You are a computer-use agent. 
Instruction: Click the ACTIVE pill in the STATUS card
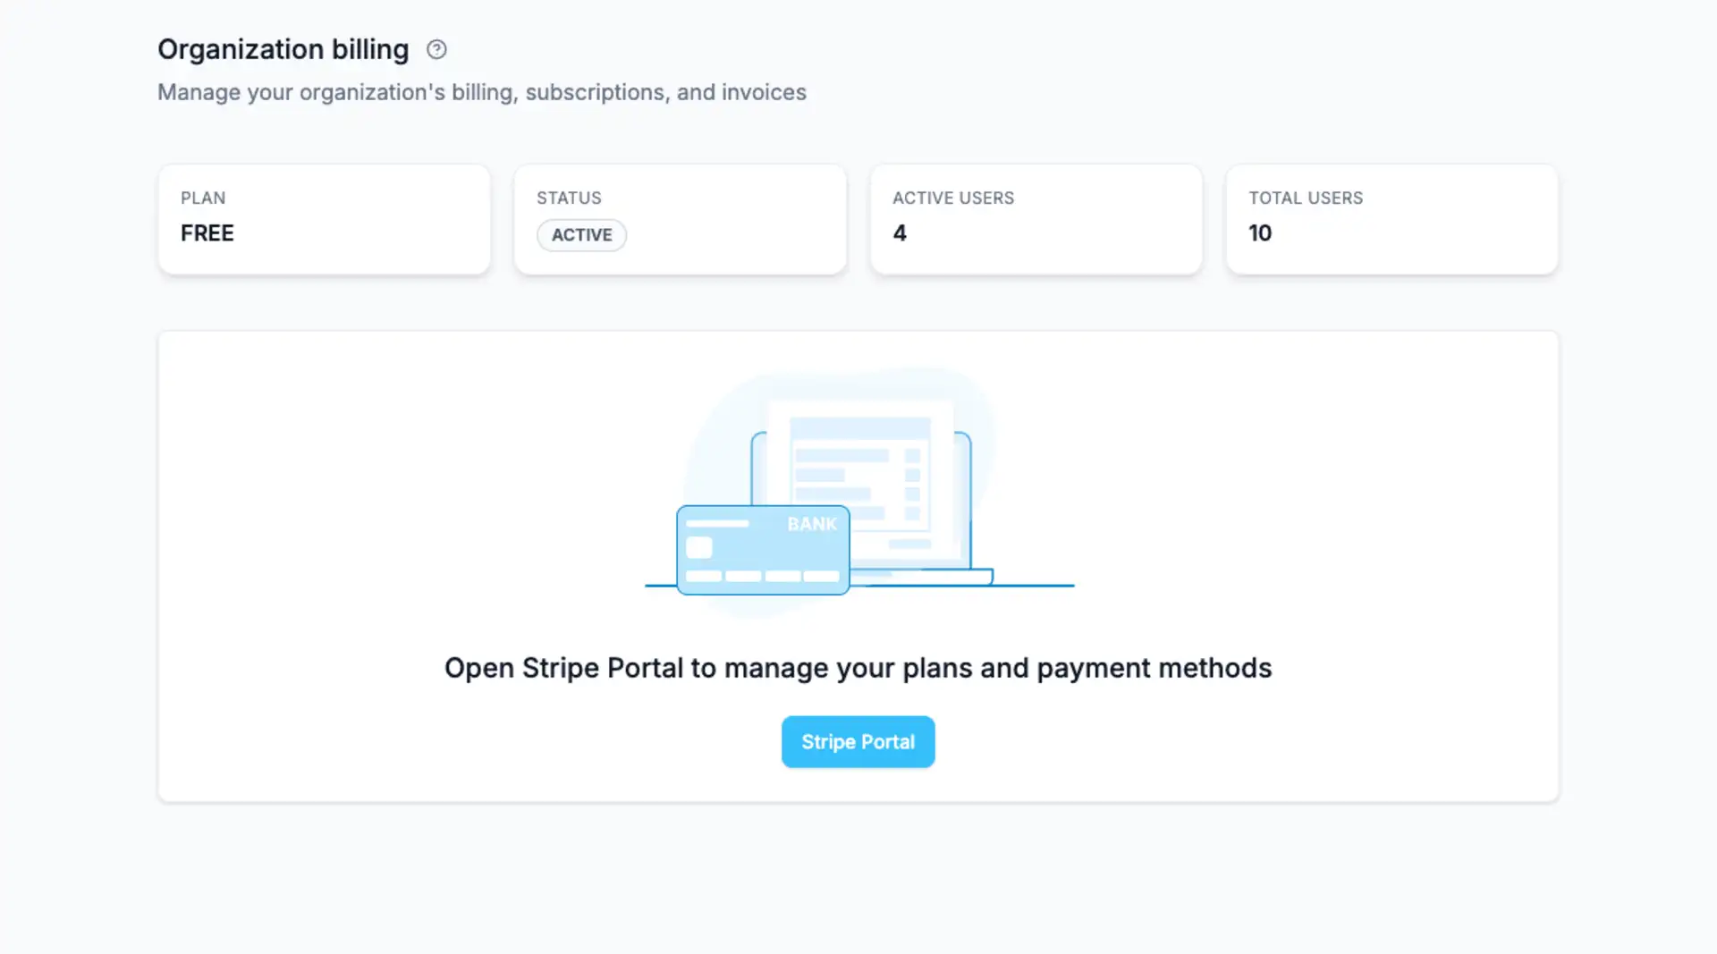(x=581, y=235)
